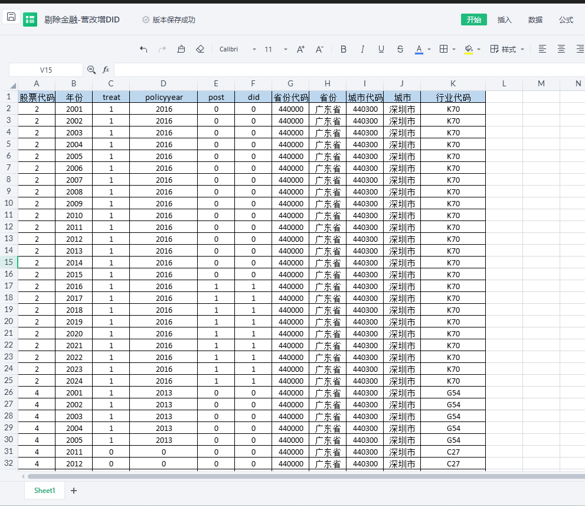This screenshot has height=506, width=585.
Task: Toggle bold formatting
Action: click(x=344, y=50)
